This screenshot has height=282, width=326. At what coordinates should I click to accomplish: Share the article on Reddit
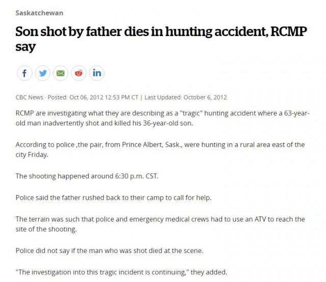pos(78,73)
